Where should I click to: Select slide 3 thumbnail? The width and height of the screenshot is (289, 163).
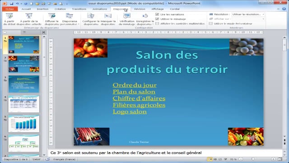pyautogui.click(x=24, y=84)
